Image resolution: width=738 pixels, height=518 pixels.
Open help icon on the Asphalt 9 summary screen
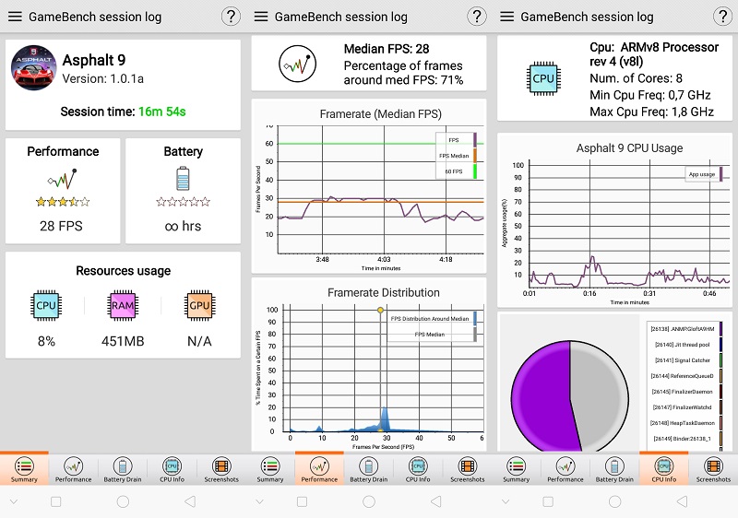[x=231, y=17]
